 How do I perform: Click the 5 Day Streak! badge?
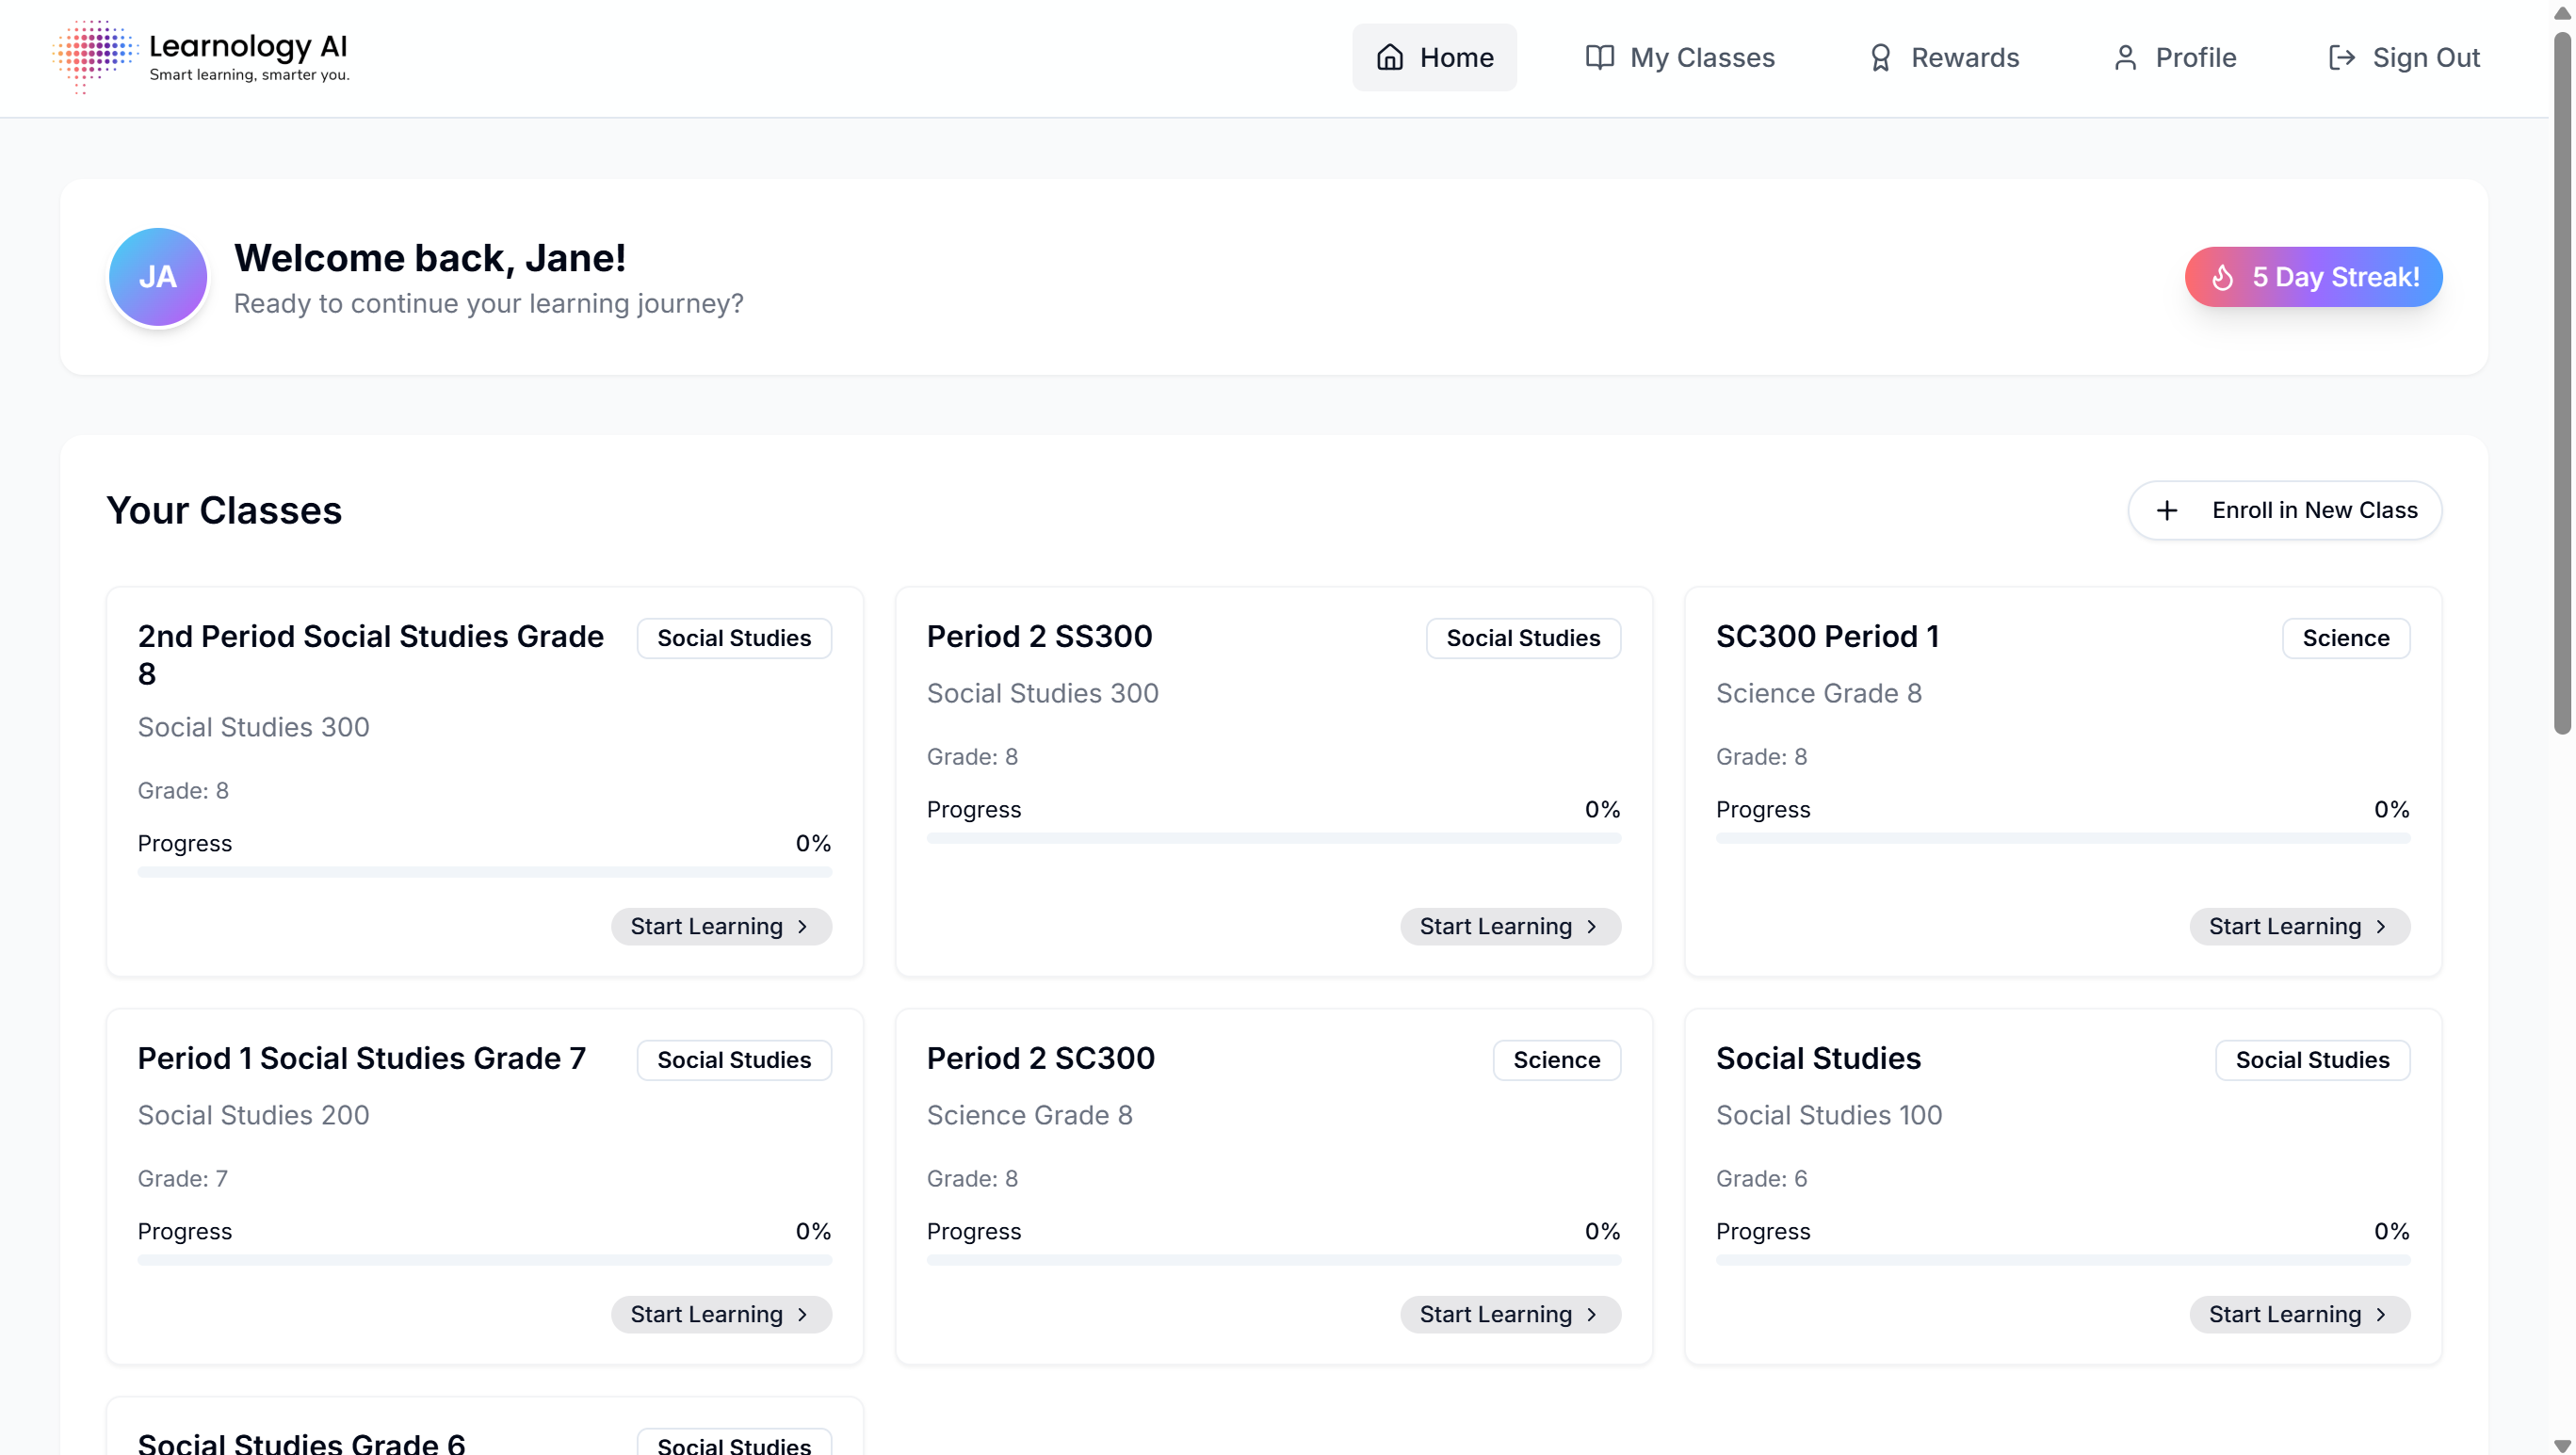coord(2313,277)
